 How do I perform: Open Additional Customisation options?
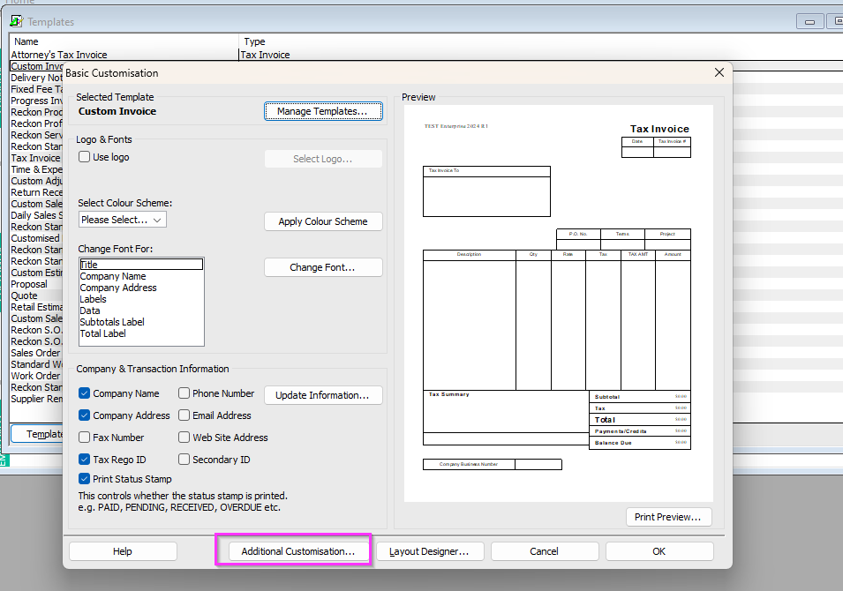point(298,551)
